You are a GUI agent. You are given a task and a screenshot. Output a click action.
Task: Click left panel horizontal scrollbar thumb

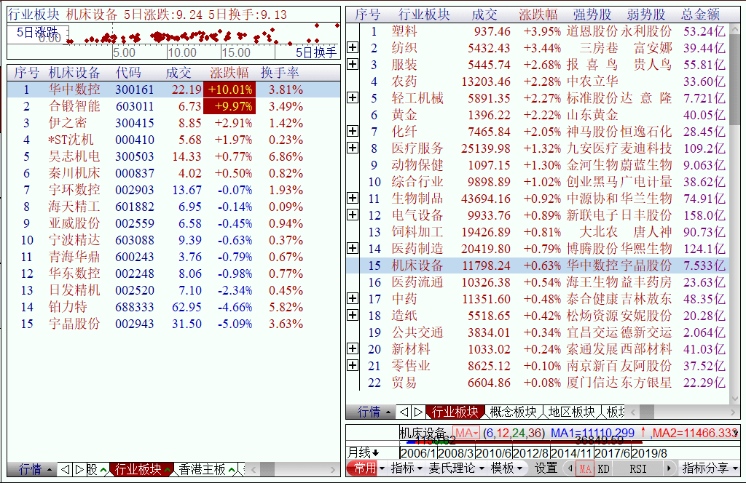click(x=267, y=469)
